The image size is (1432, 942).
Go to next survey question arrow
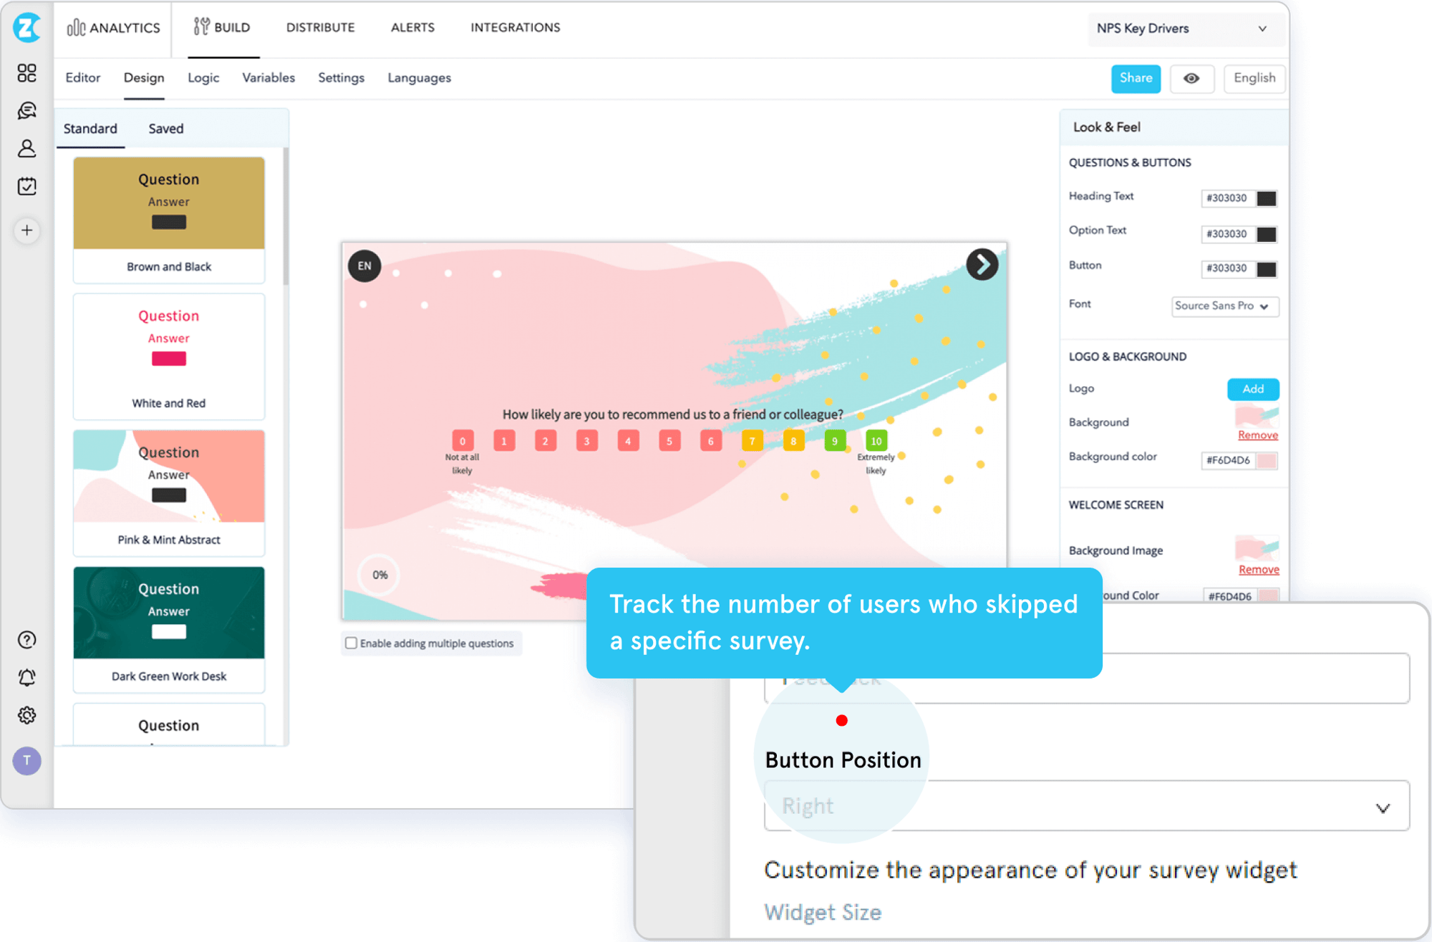(x=982, y=265)
